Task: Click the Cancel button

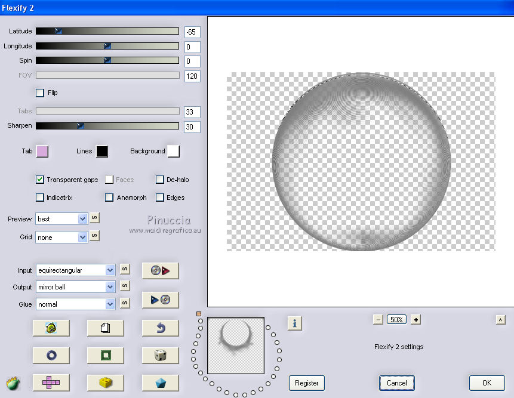Action: (396, 383)
